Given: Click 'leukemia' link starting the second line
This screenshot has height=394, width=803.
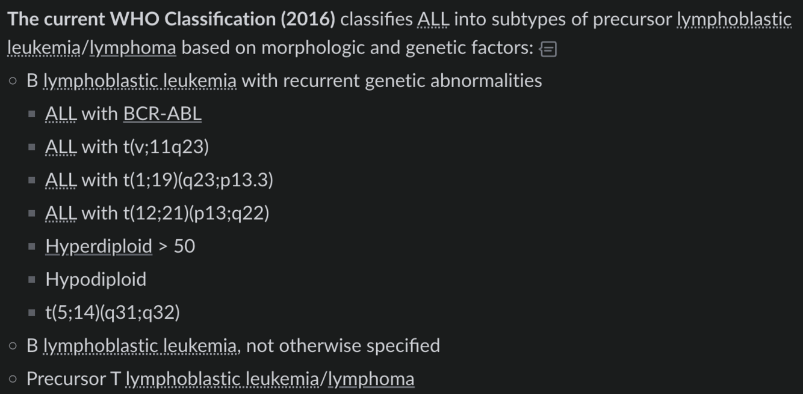Looking at the screenshot, I should click(x=43, y=47).
